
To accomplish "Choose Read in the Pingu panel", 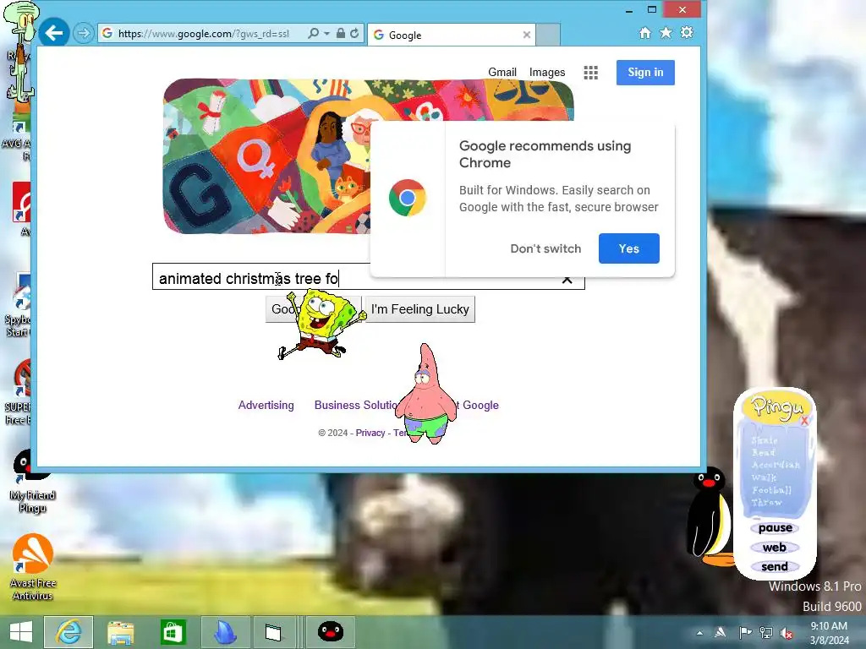I will (x=764, y=453).
